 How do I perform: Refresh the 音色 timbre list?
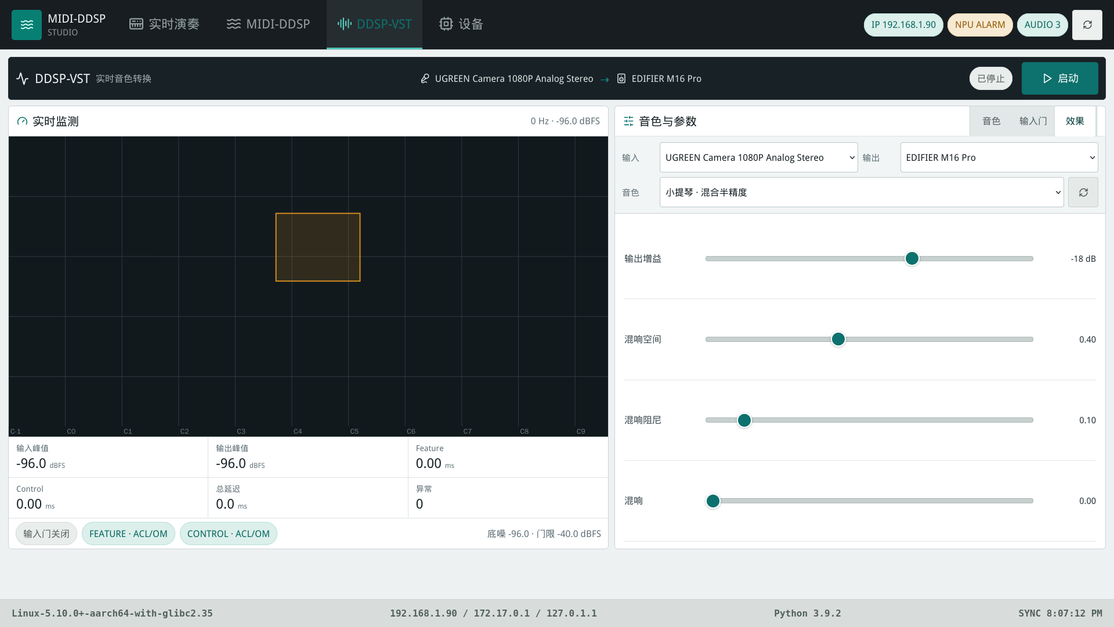(1083, 192)
